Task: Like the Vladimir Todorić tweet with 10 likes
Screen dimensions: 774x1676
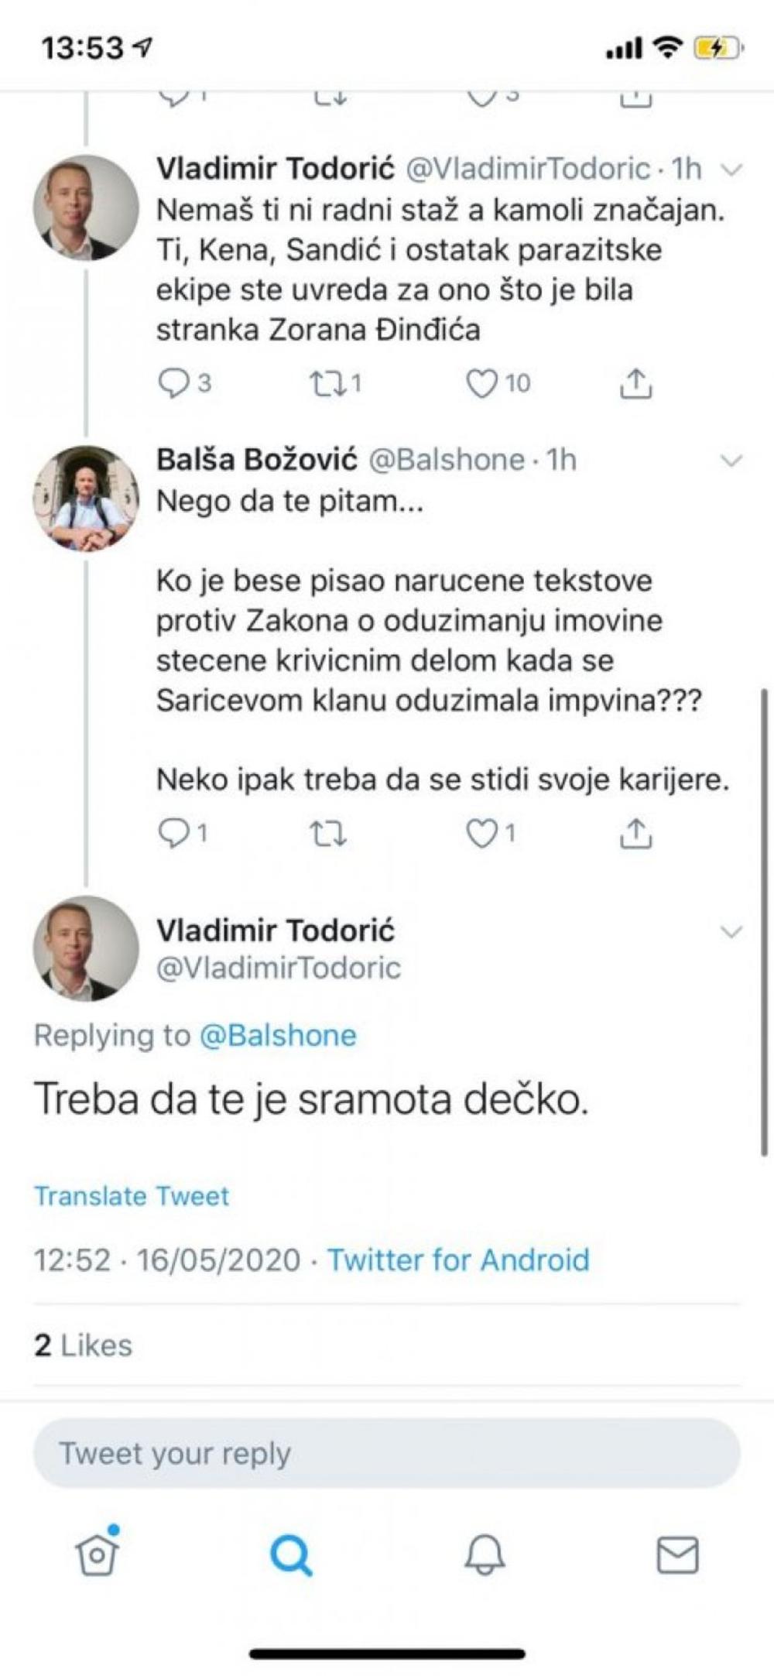Action: point(481,384)
